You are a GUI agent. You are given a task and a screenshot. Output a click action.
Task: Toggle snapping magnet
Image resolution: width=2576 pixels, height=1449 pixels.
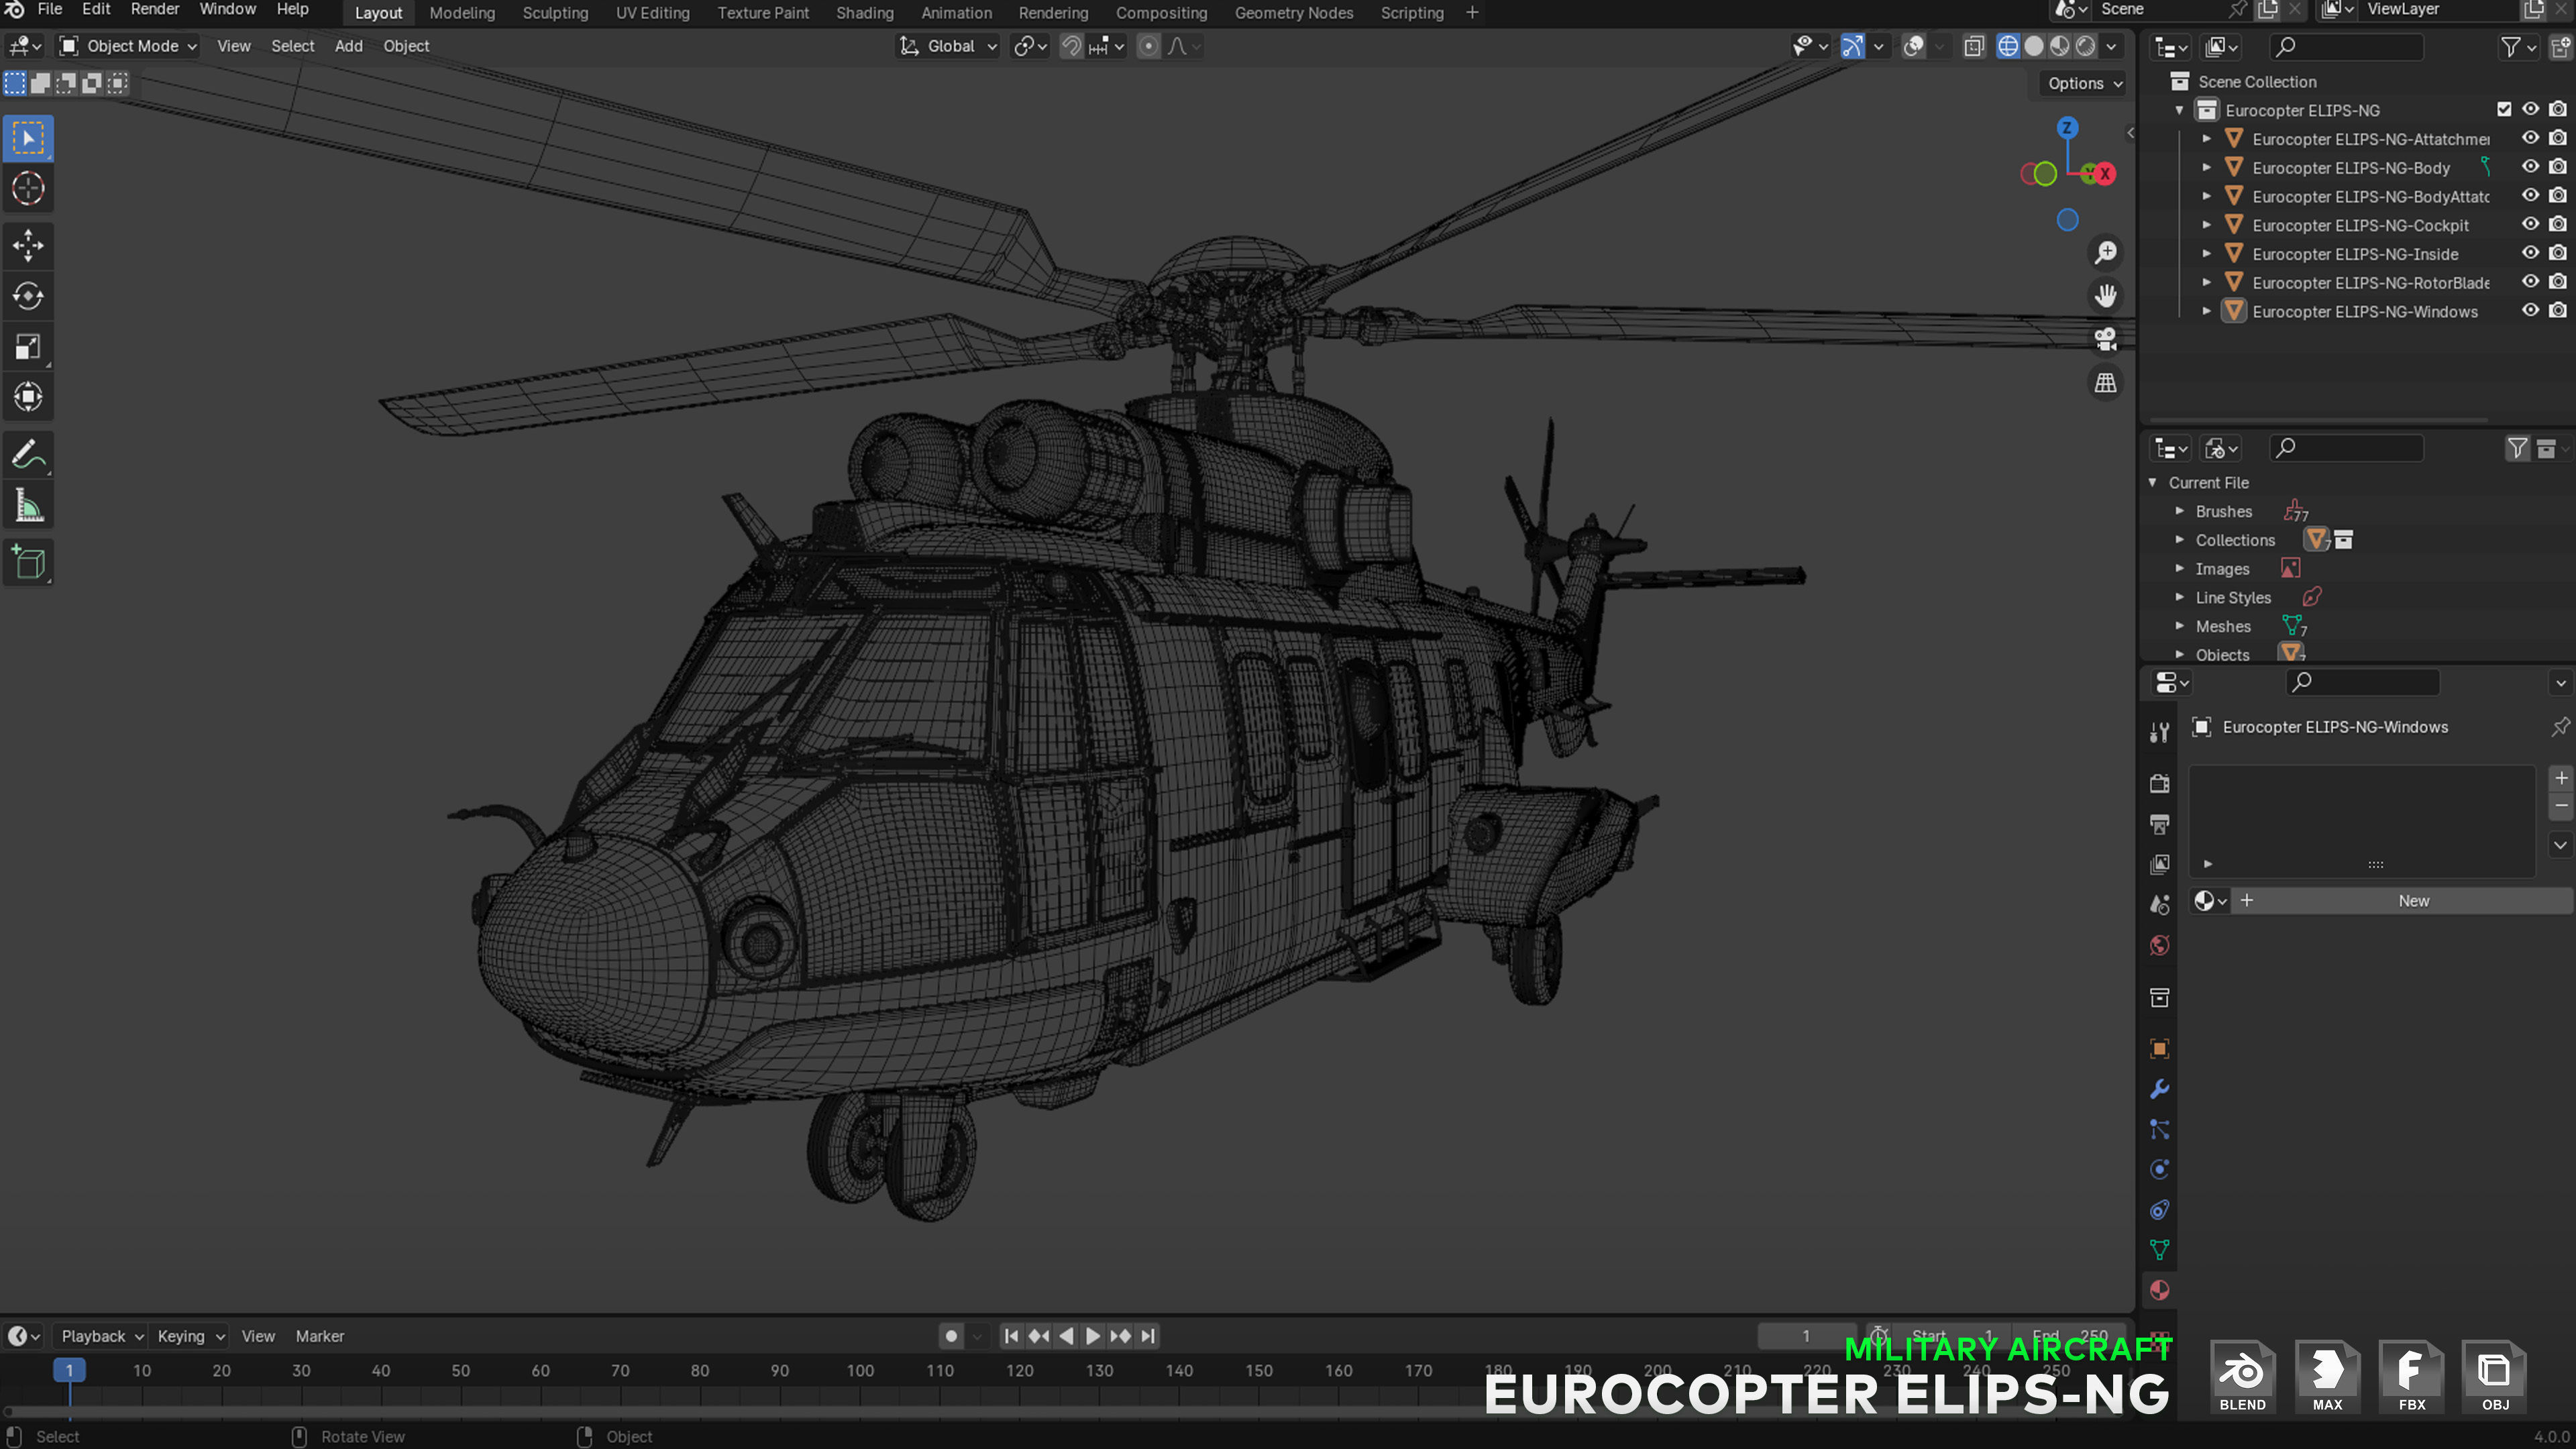click(1071, 46)
